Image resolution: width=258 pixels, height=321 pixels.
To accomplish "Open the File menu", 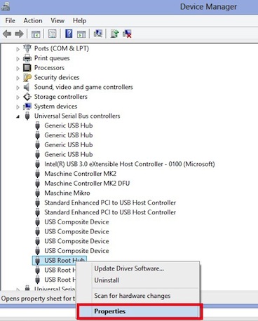I will coord(10,21).
